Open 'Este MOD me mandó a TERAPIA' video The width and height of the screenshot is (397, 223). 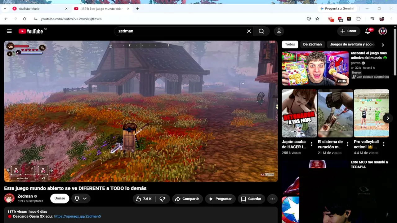click(369, 164)
